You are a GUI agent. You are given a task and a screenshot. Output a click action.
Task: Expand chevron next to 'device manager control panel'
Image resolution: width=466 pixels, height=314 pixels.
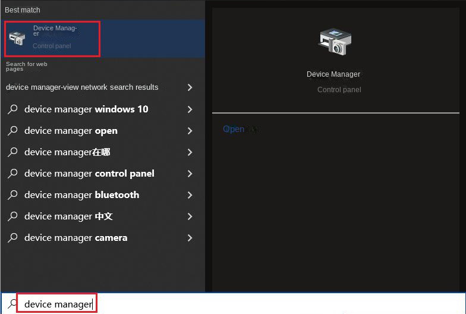(190, 174)
